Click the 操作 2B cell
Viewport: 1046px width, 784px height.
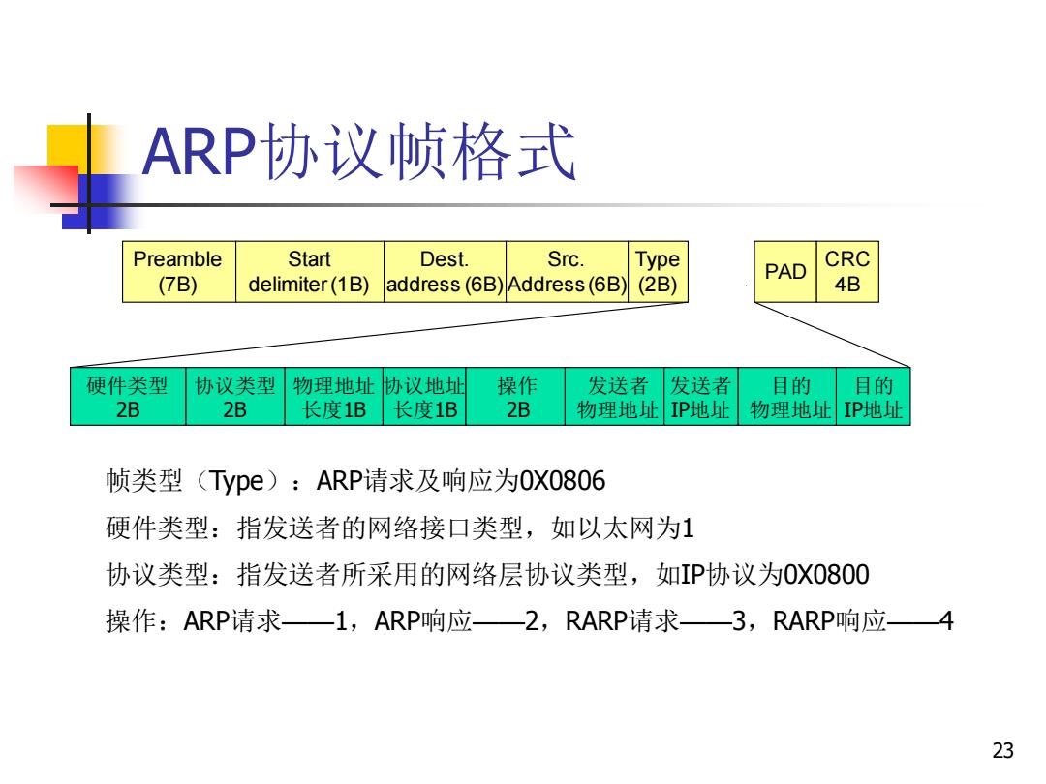(x=515, y=397)
